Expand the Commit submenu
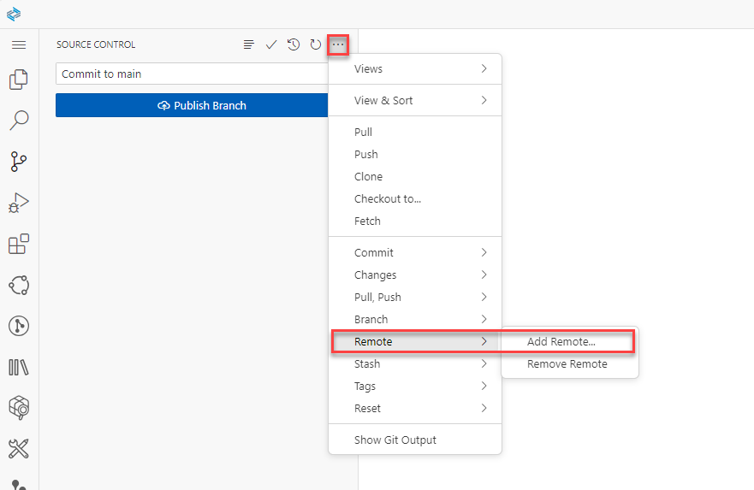 415,252
